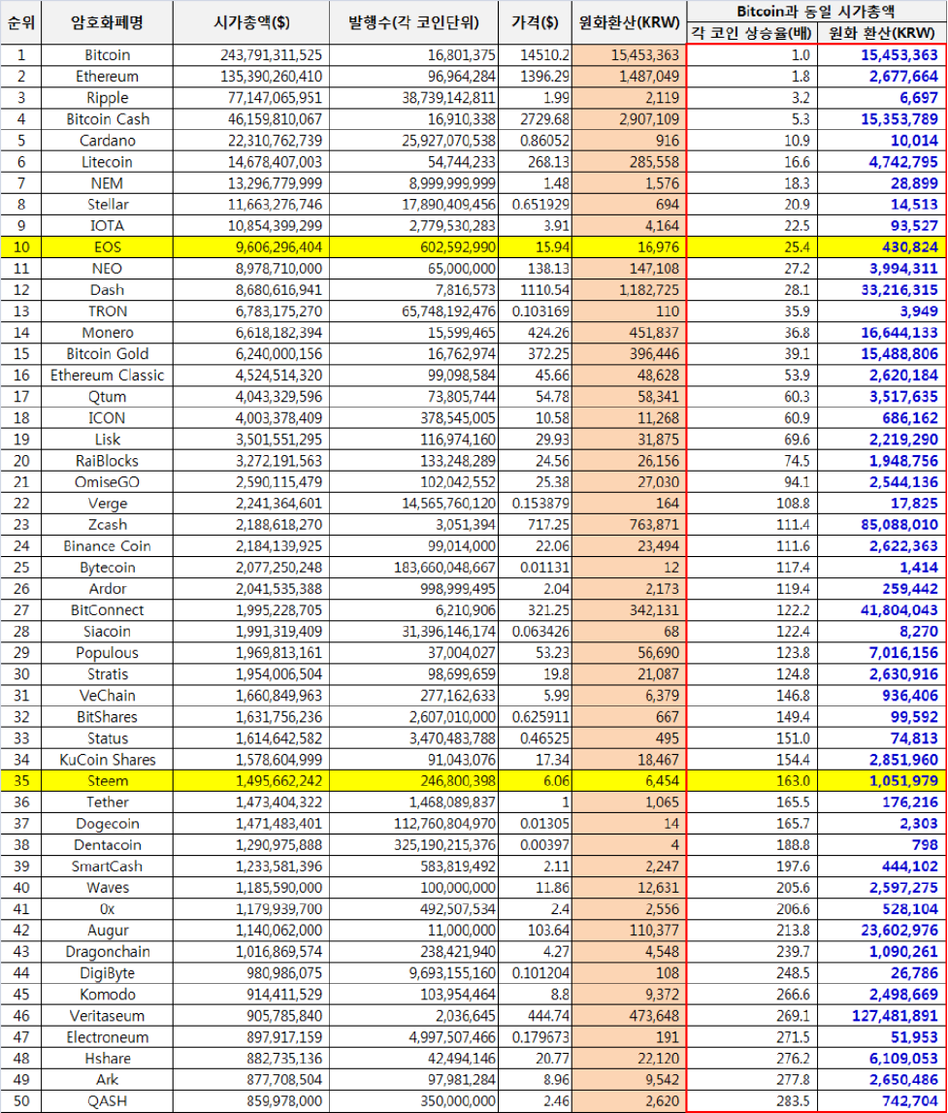Click the highlighted EOS name cell
The height and width of the screenshot is (1113, 948).
click(x=107, y=247)
